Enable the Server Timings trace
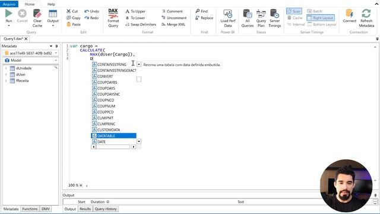Image resolution: width=380 pixels, height=214 pixels. pos(274,18)
